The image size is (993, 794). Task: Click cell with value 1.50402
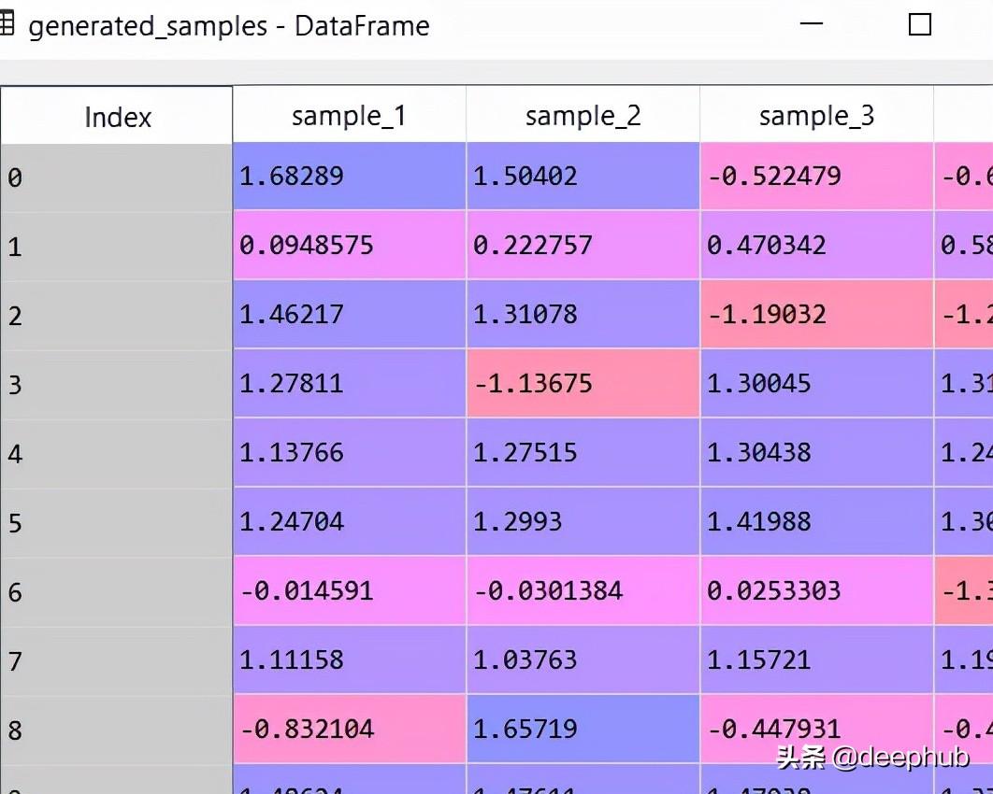pyautogui.click(x=583, y=176)
